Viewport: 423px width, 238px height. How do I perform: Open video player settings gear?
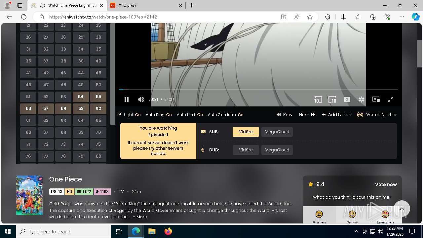[x=362, y=99]
